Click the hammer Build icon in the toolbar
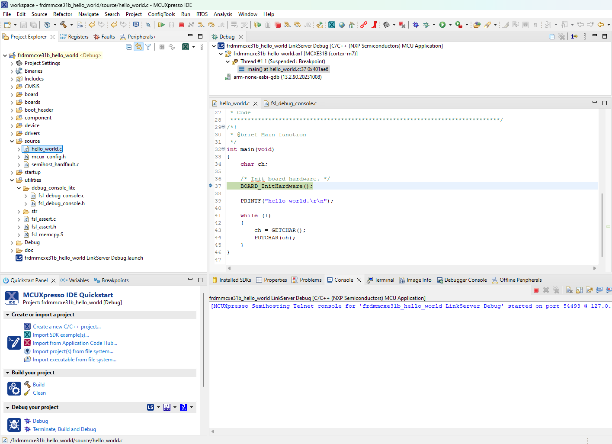The height and width of the screenshot is (444, 612). [64, 25]
